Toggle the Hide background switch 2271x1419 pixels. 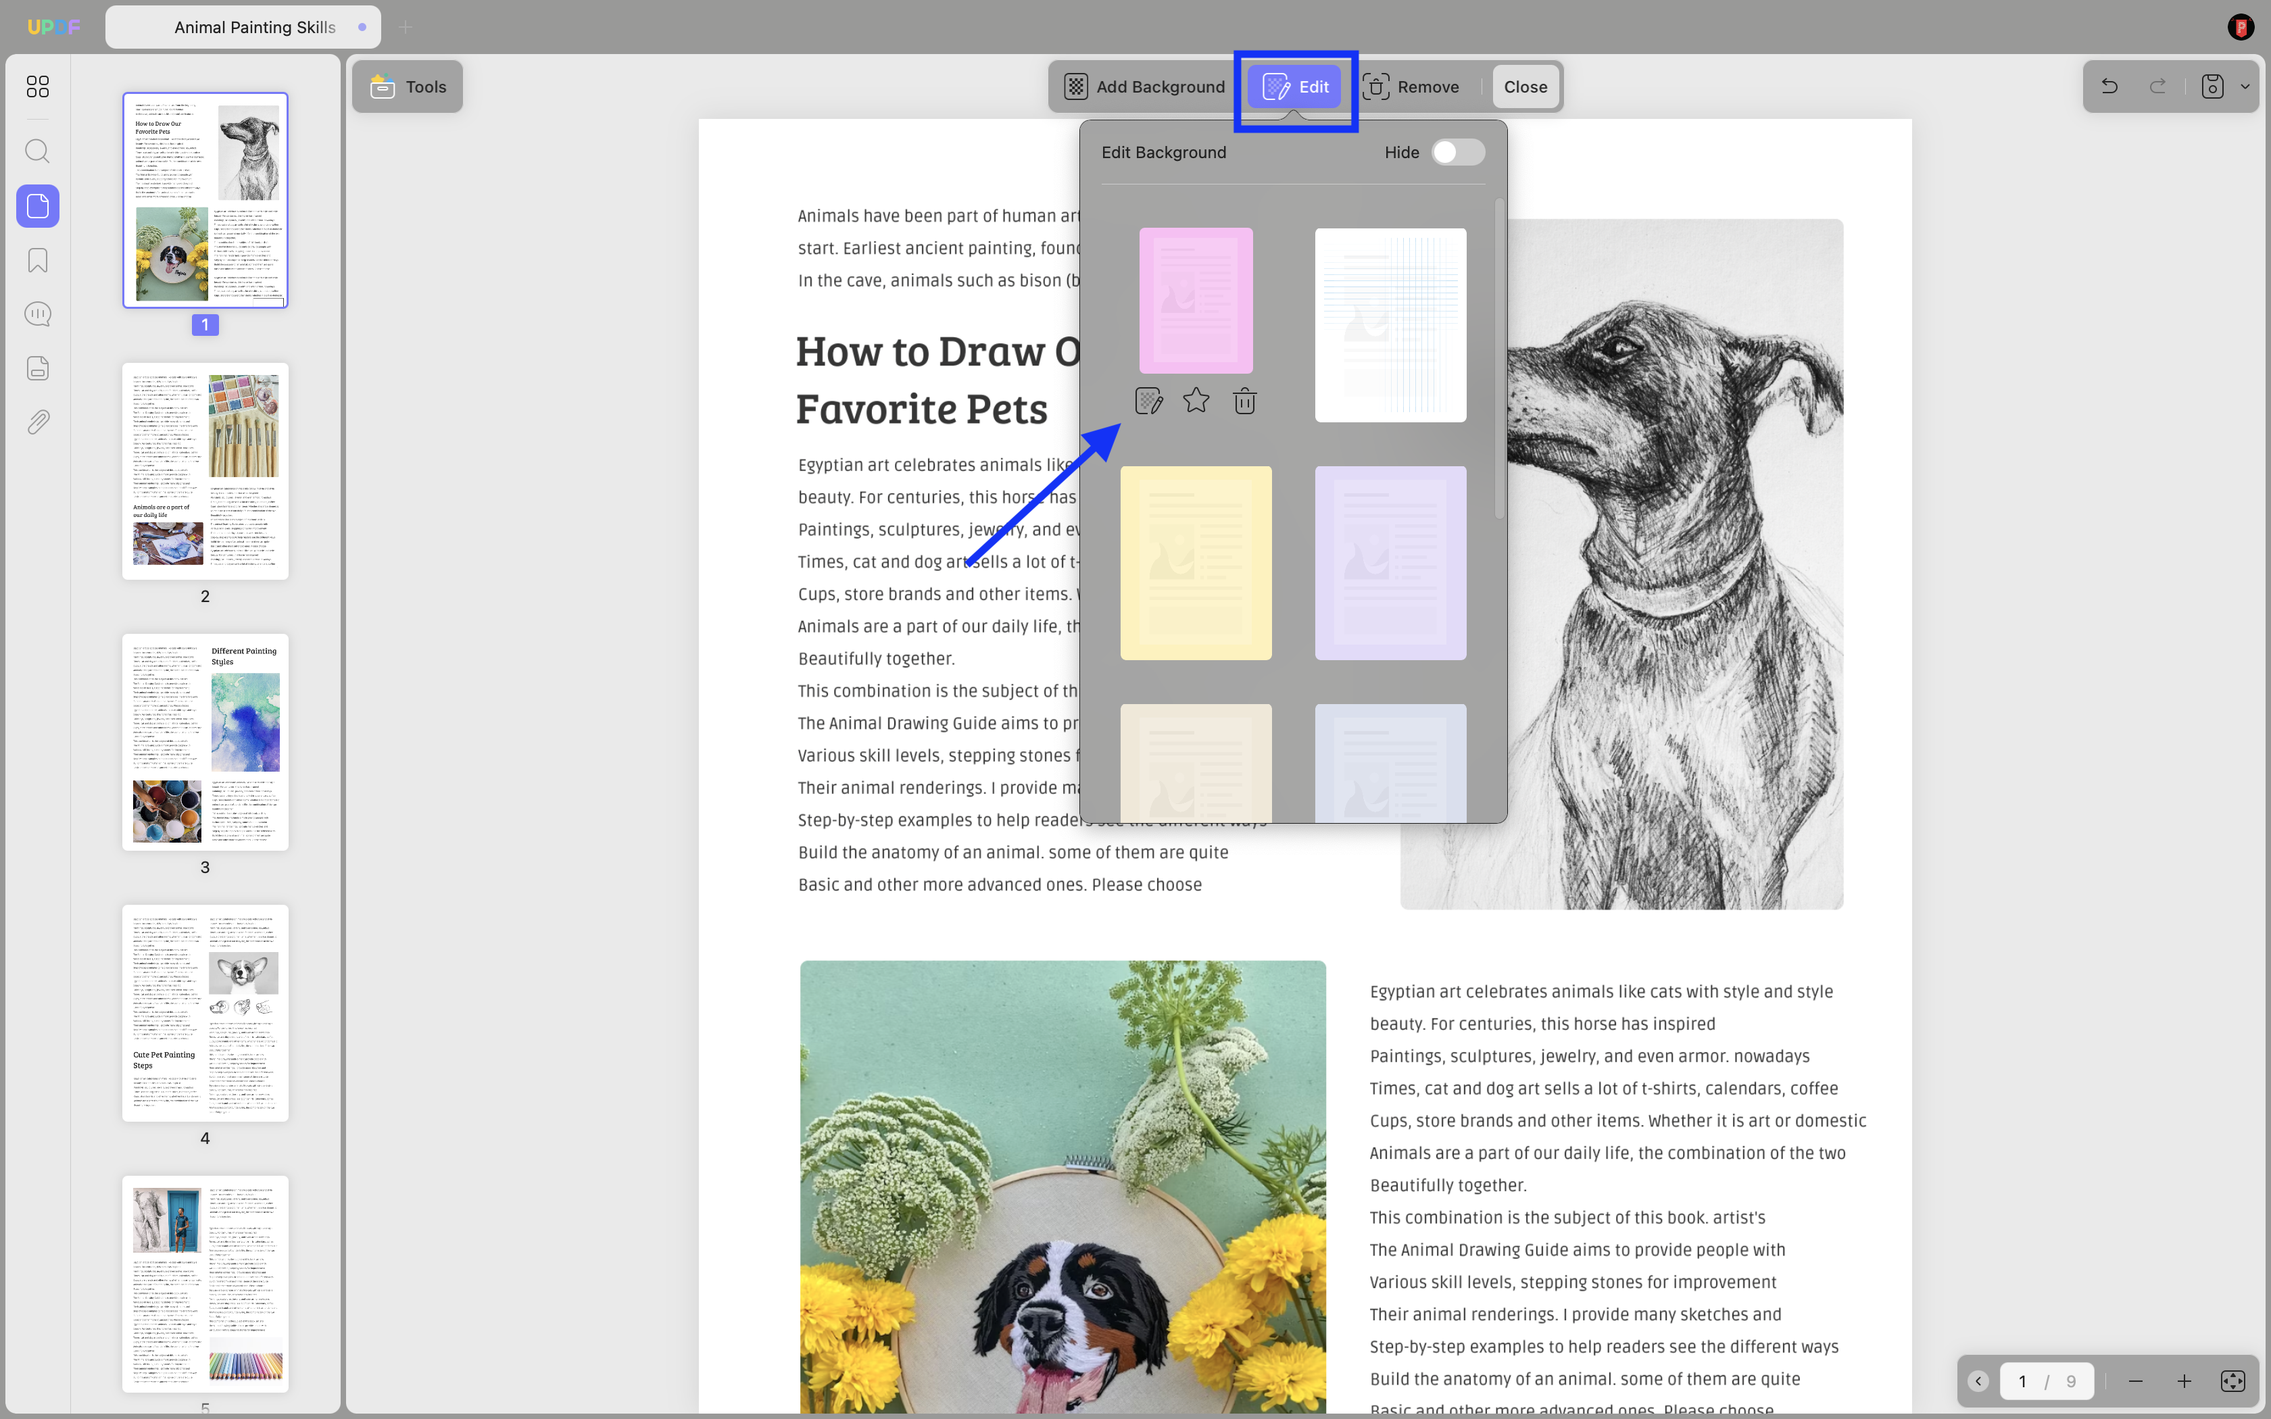click(x=1457, y=152)
